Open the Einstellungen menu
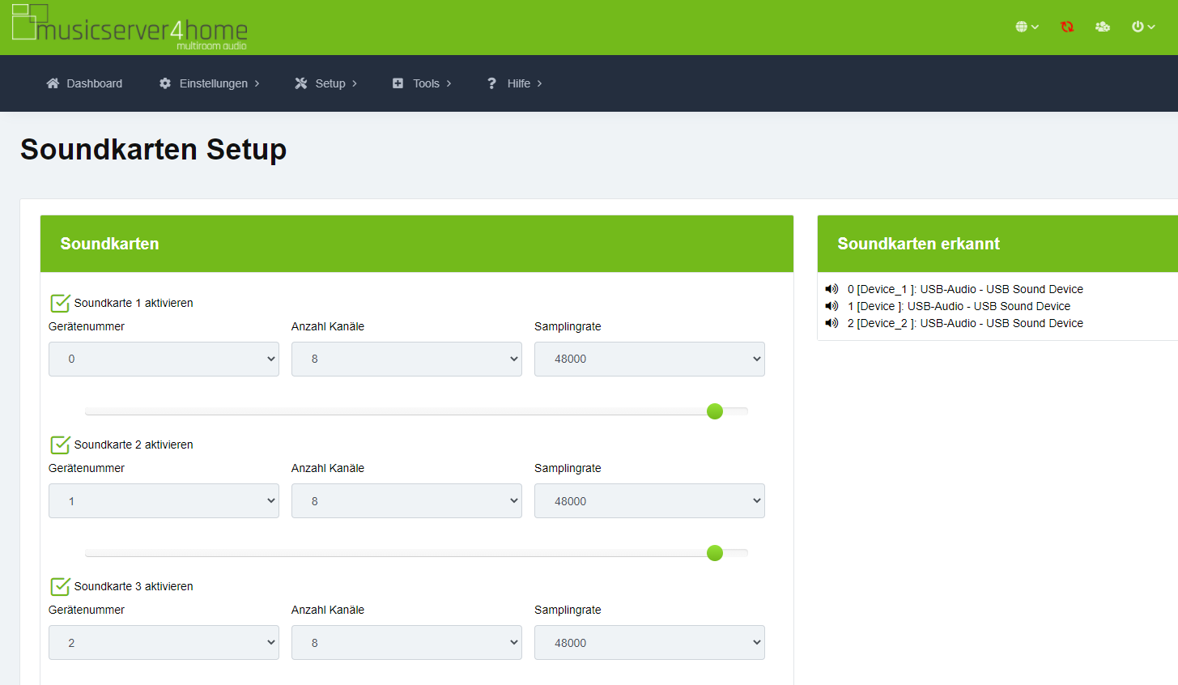Image resolution: width=1178 pixels, height=685 pixels. 210,83
